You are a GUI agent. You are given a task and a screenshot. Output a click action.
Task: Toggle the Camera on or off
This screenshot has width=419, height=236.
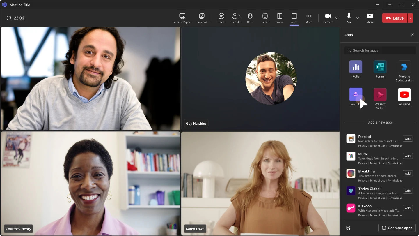tap(328, 18)
